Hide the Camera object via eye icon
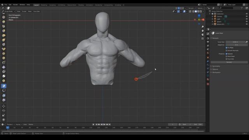 (247, 16)
